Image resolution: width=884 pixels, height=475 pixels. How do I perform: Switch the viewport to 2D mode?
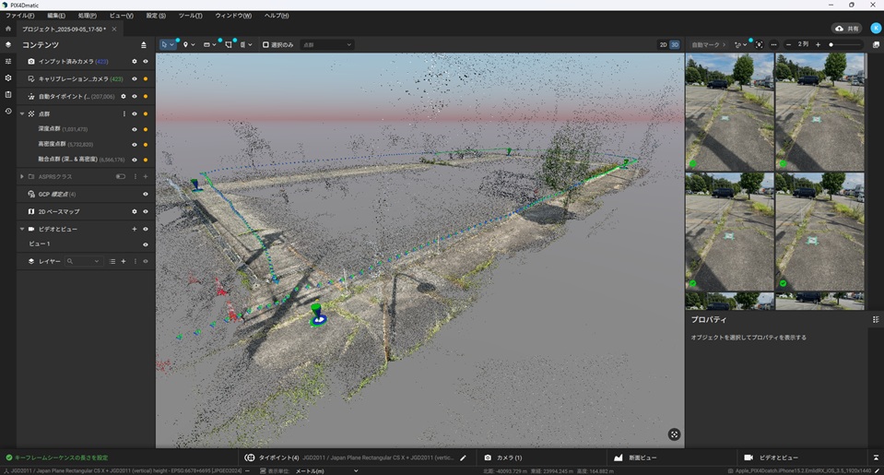tap(663, 44)
